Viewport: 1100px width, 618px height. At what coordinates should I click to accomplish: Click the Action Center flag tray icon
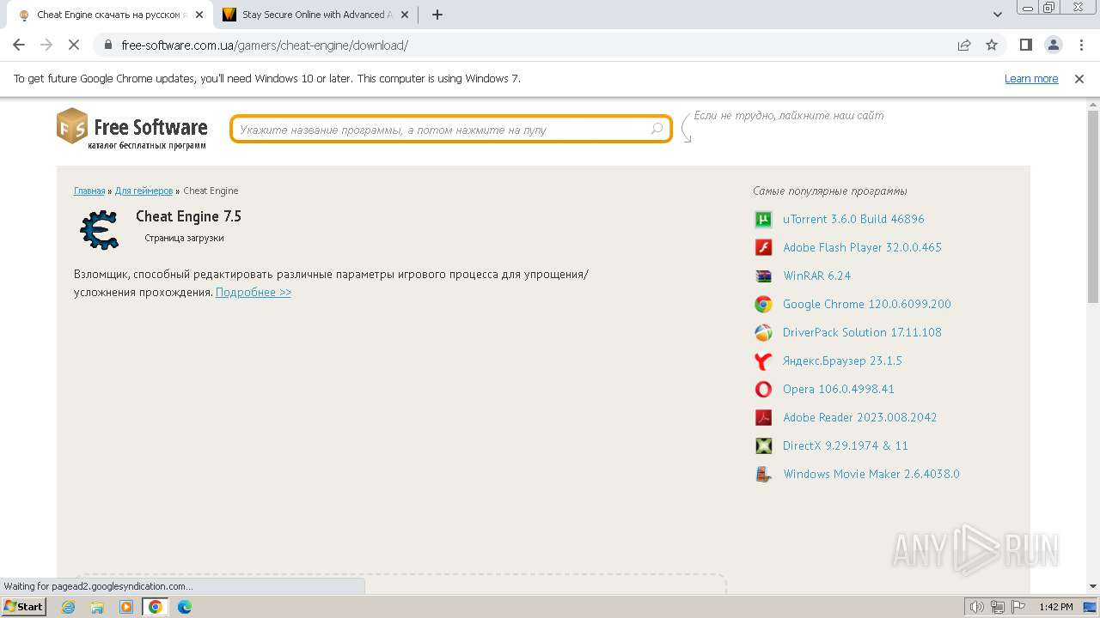[1017, 607]
